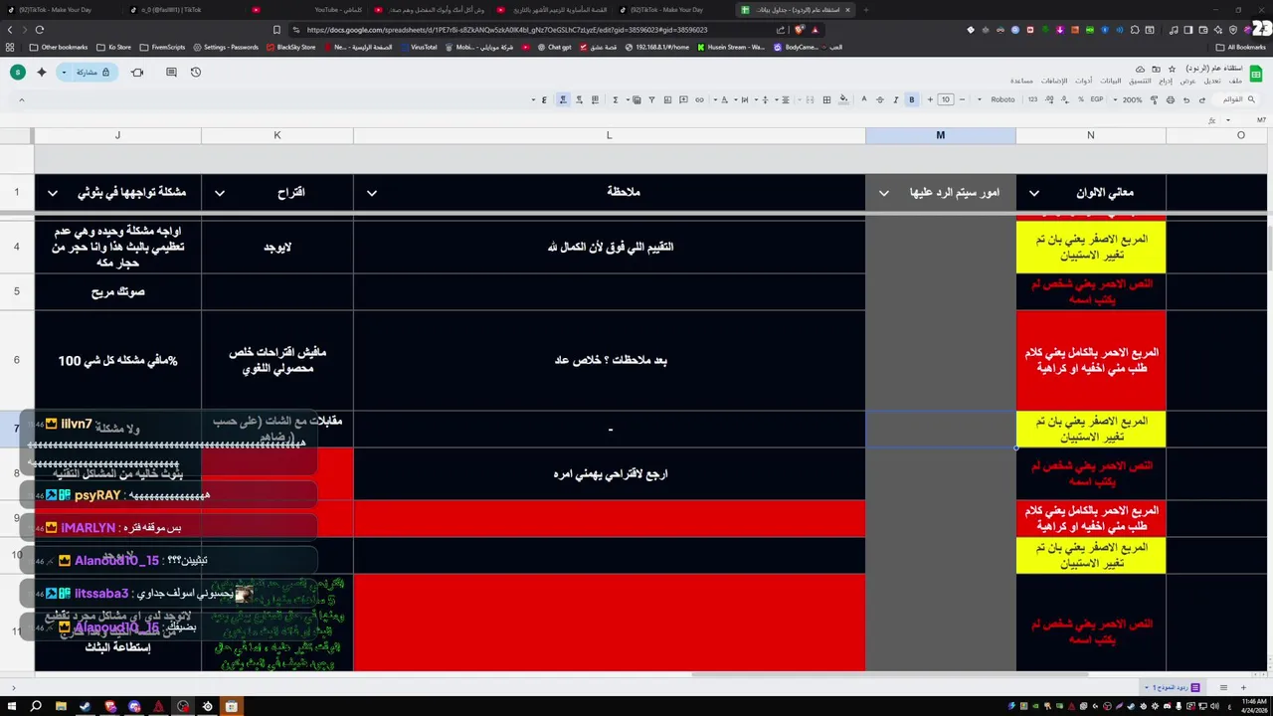The height and width of the screenshot is (716, 1273).
Task: Click the browser address bar URL
Action: click(x=507, y=30)
